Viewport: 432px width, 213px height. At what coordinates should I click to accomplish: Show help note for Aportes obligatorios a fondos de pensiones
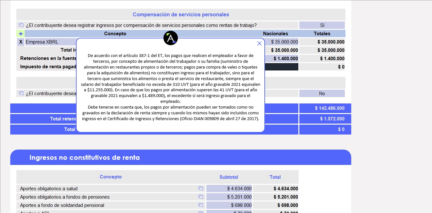pyautogui.click(x=201, y=197)
